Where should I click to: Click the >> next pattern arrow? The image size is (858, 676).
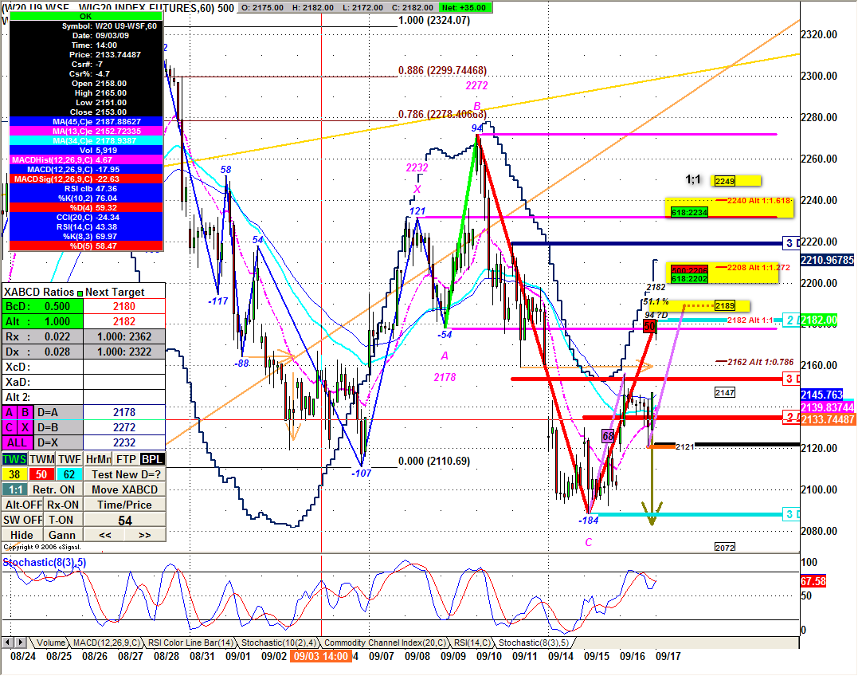tap(145, 535)
